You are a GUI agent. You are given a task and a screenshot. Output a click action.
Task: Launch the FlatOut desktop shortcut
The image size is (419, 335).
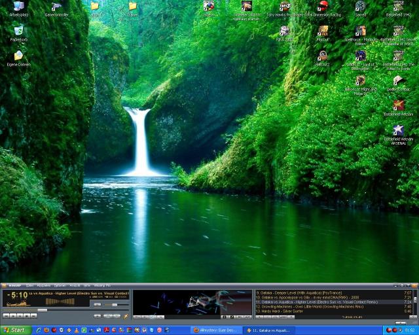[322, 31]
